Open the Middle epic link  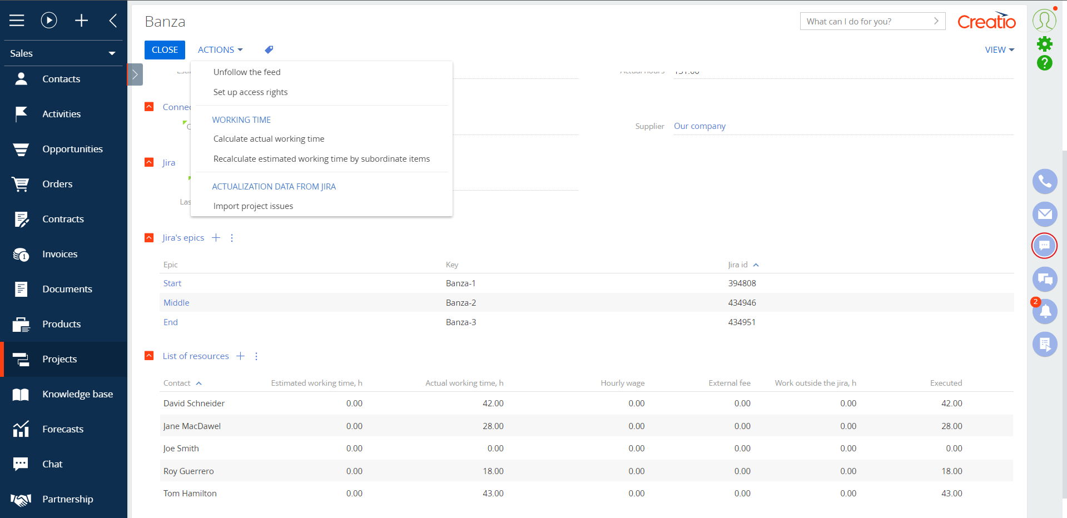[x=176, y=303]
